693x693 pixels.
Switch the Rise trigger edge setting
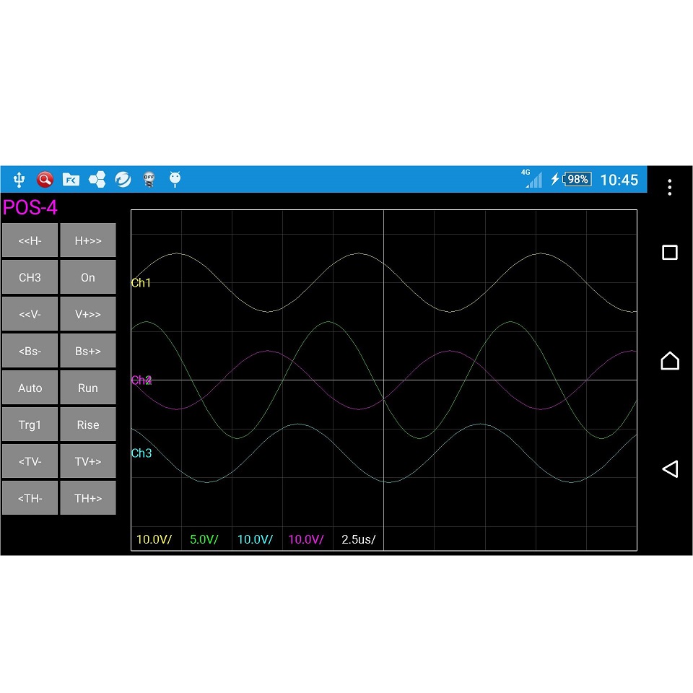(x=88, y=424)
